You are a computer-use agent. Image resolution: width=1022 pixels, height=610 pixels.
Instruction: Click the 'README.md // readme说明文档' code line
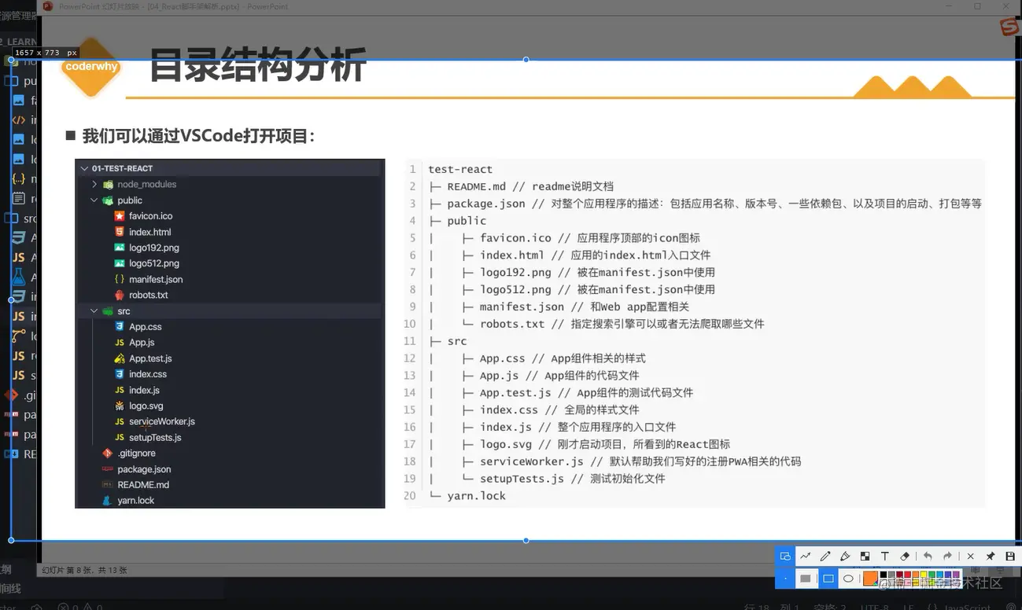(x=530, y=186)
